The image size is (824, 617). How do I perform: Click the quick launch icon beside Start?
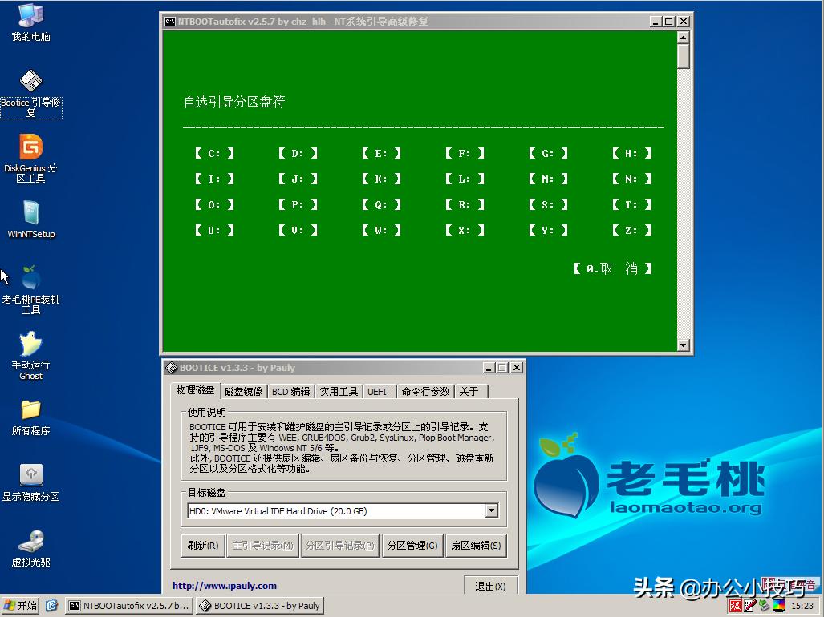pyautogui.click(x=51, y=606)
